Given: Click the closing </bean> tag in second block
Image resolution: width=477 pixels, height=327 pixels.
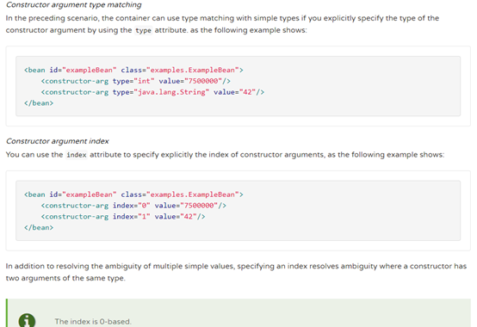Looking at the screenshot, I should [x=39, y=228].
